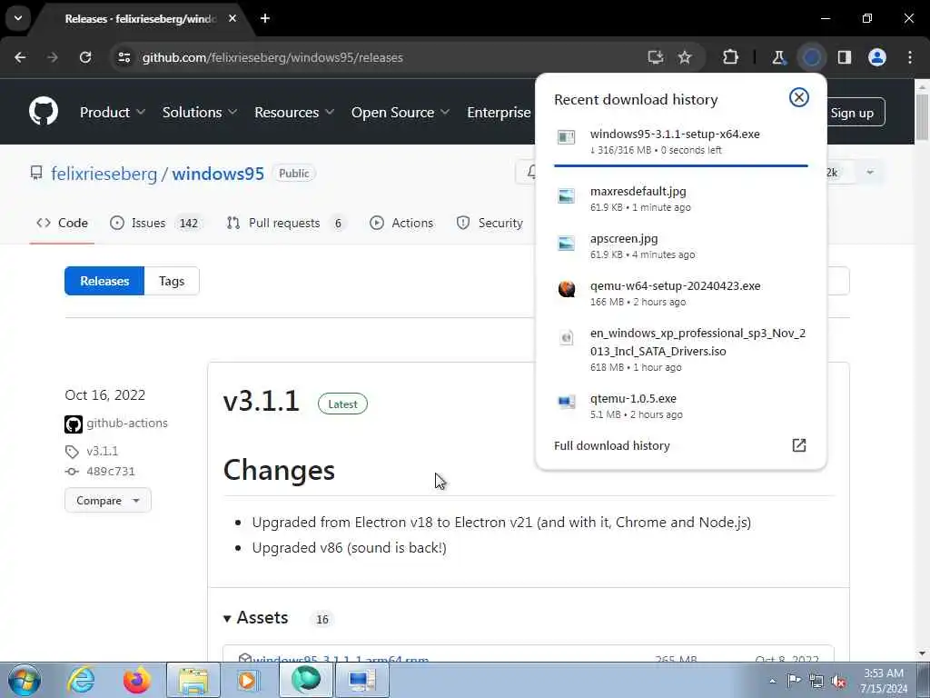Click the downloads indicator in toolbar
Screen dimensions: 930x698
coord(812,57)
